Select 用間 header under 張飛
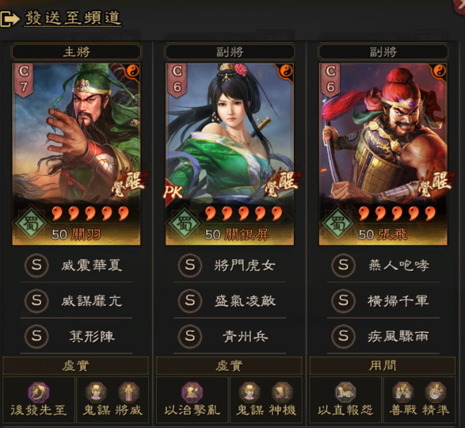This screenshot has height=428, width=465. click(x=383, y=365)
